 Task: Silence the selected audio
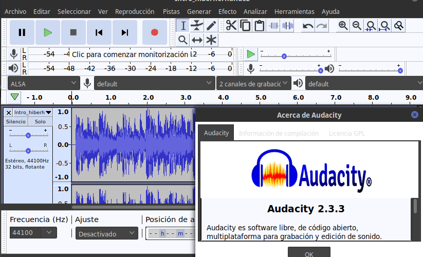(288, 26)
